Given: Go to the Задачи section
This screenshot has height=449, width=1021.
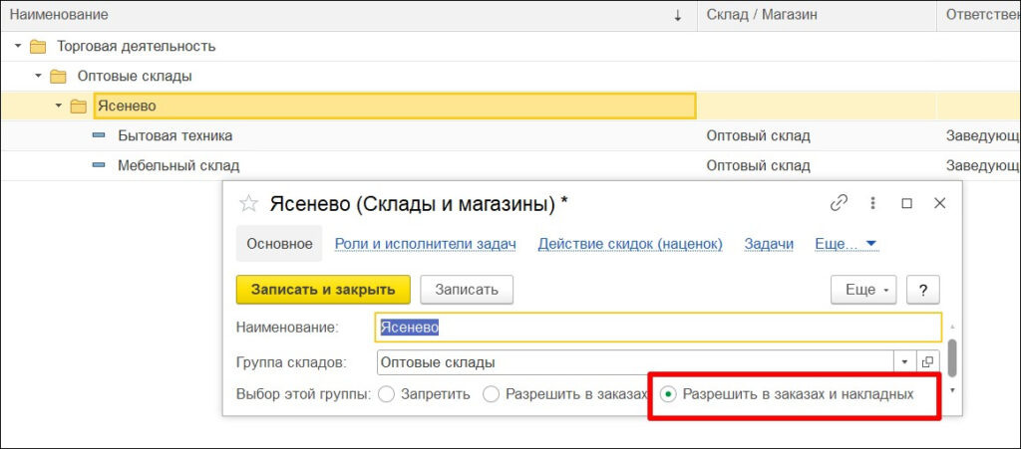Looking at the screenshot, I should (769, 244).
